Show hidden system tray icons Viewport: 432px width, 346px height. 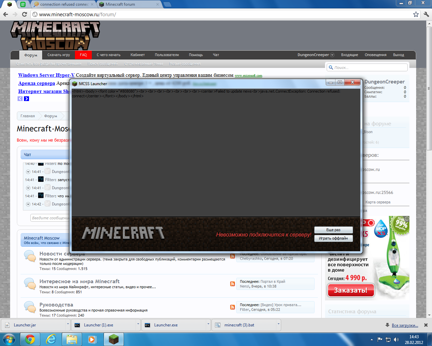(372, 340)
